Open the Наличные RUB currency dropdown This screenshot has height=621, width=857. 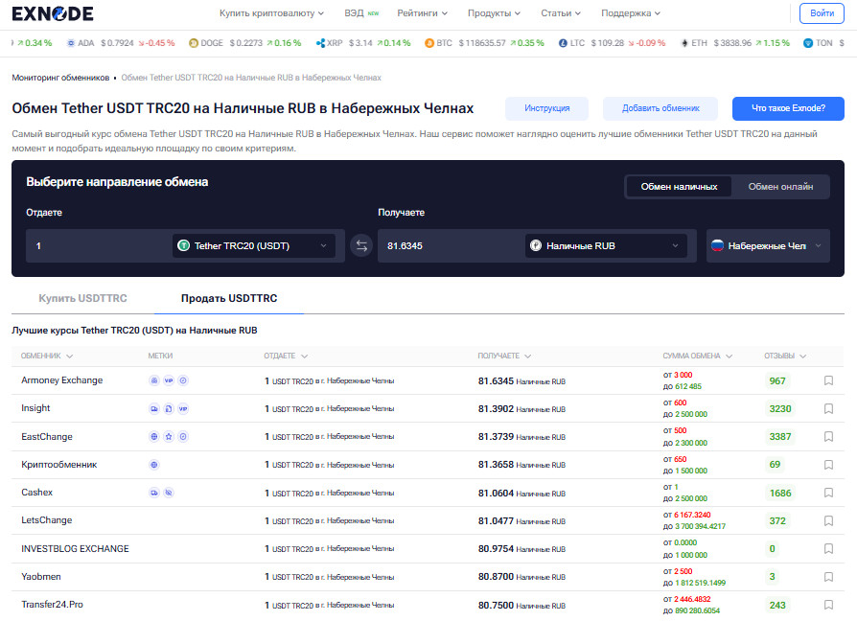(606, 246)
